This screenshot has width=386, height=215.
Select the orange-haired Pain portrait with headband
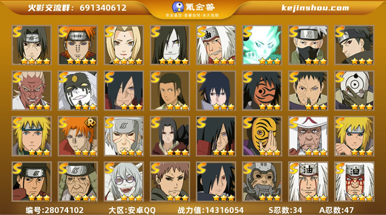tap(78, 45)
